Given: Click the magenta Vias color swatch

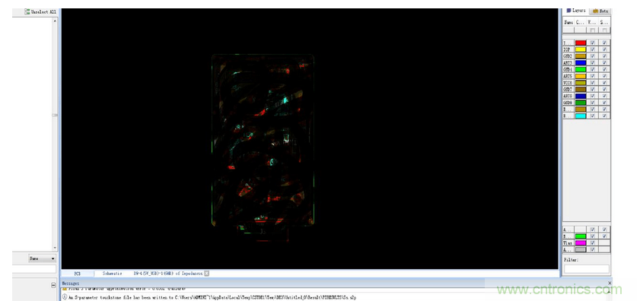Looking at the screenshot, I should pyautogui.click(x=581, y=242).
